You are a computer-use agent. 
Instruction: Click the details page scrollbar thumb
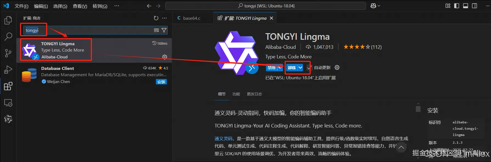[x=418, y=109]
